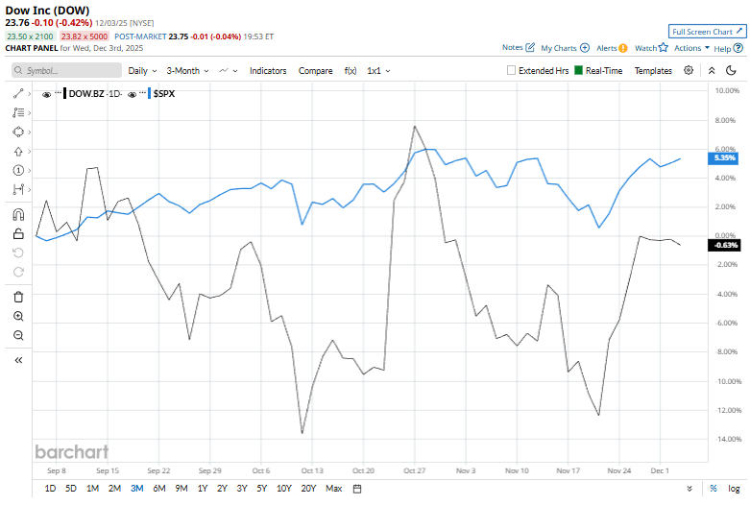Image resolution: width=750 pixels, height=505 pixels.
Task: Choose the arrow marker tool
Action: [18, 152]
